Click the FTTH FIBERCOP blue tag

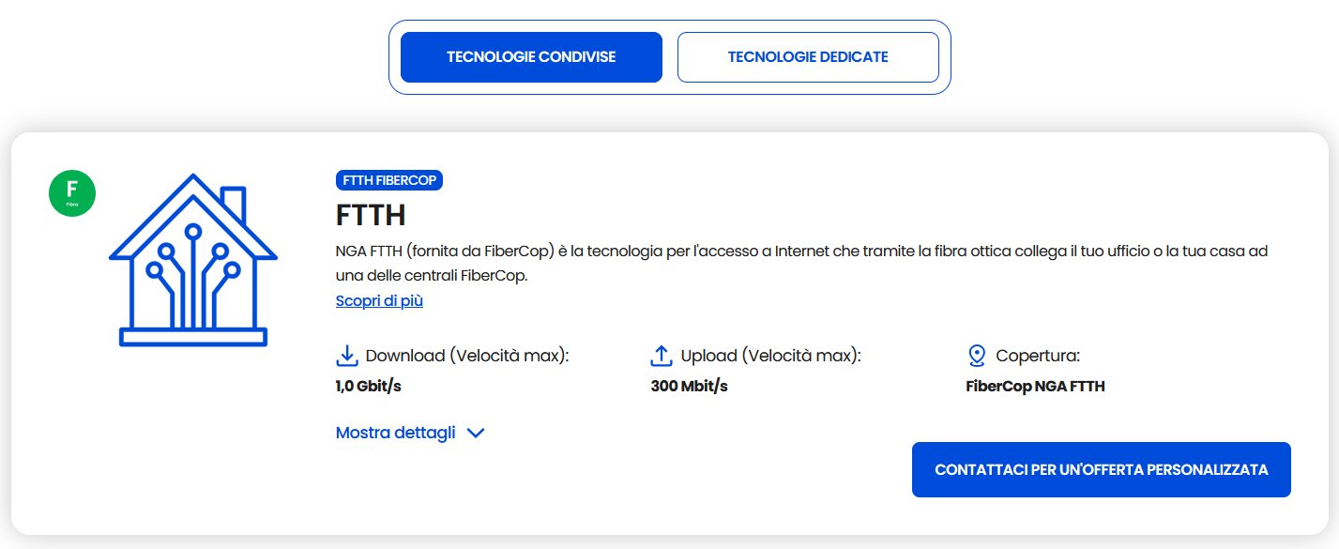coord(388,180)
